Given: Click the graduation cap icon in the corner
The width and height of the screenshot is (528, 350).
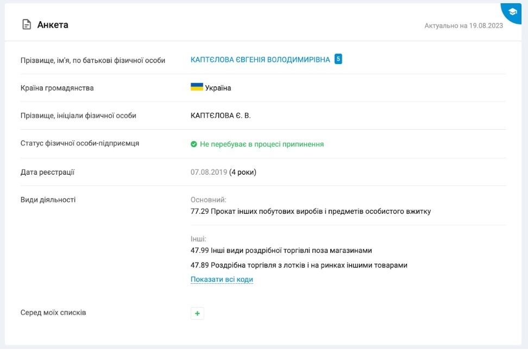Looking at the screenshot, I should click(512, 12).
